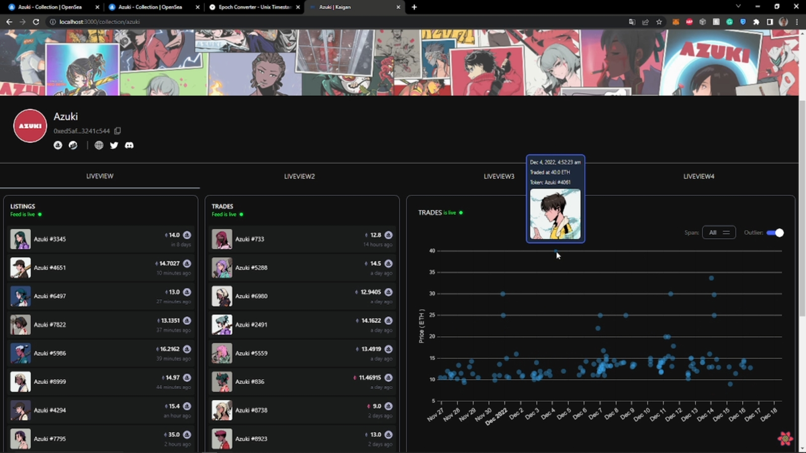Click the red Azuki collection logo
Viewport: 806px width, 453px height.
pyautogui.click(x=30, y=125)
